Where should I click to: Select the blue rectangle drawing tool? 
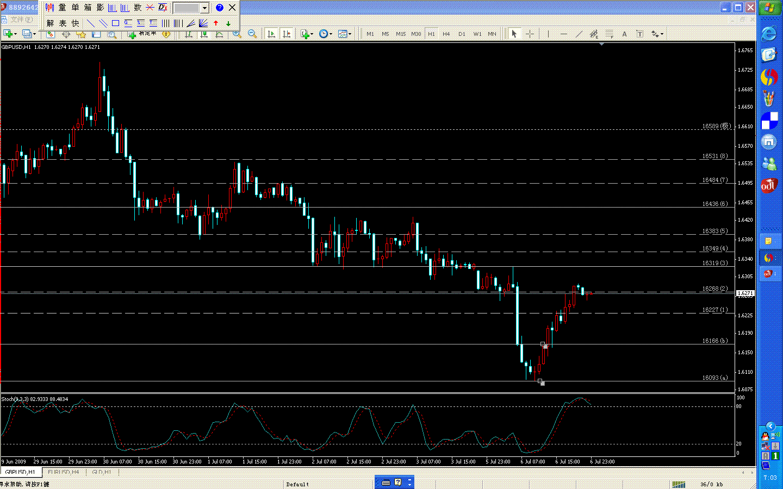[x=116, y=23]
